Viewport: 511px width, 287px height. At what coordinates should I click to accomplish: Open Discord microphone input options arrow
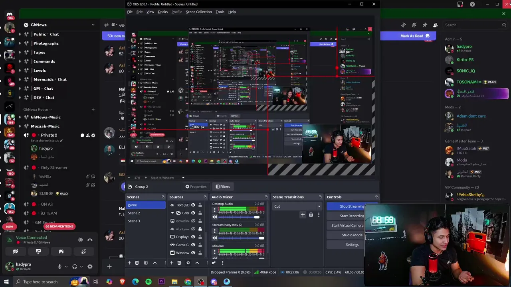point(66,267)
